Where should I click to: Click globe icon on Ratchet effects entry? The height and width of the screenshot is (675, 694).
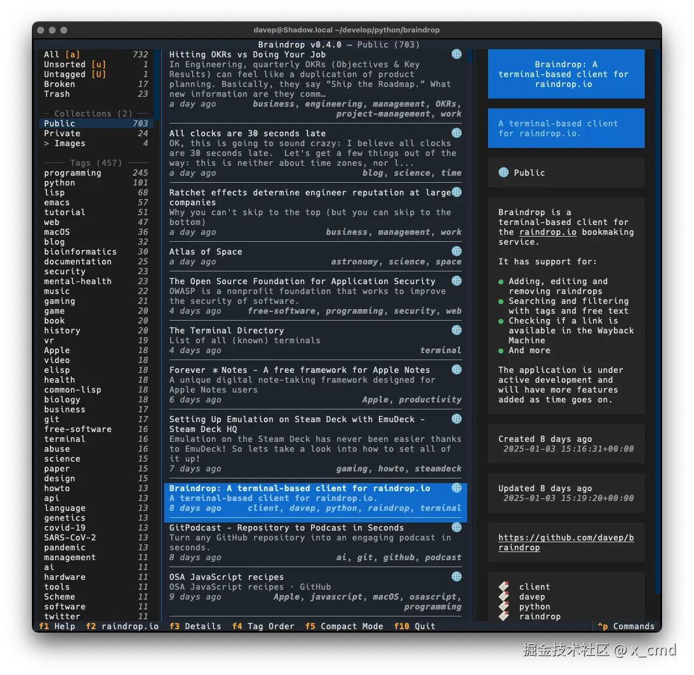[456, 192]
